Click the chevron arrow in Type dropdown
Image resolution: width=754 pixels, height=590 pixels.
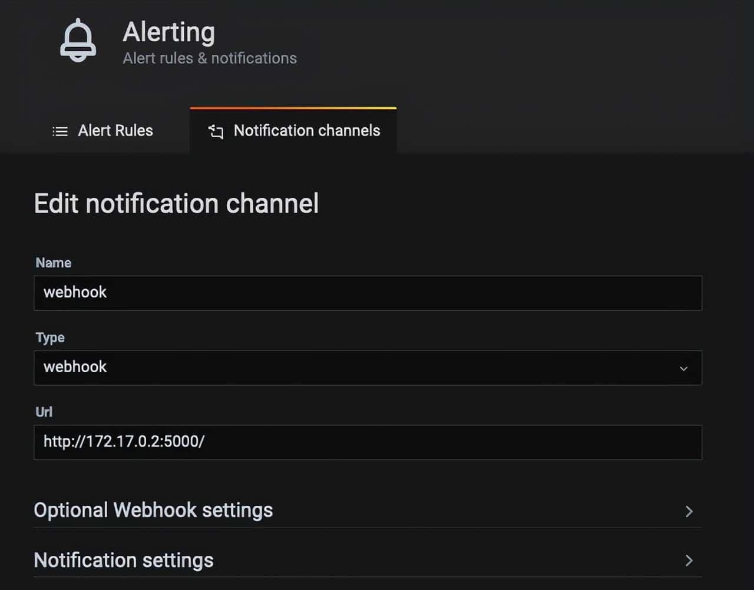pyautogui.click(x=683, y=369)
